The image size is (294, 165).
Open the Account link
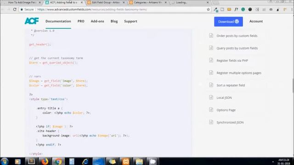pyautogui.click(x=256, y=22)
